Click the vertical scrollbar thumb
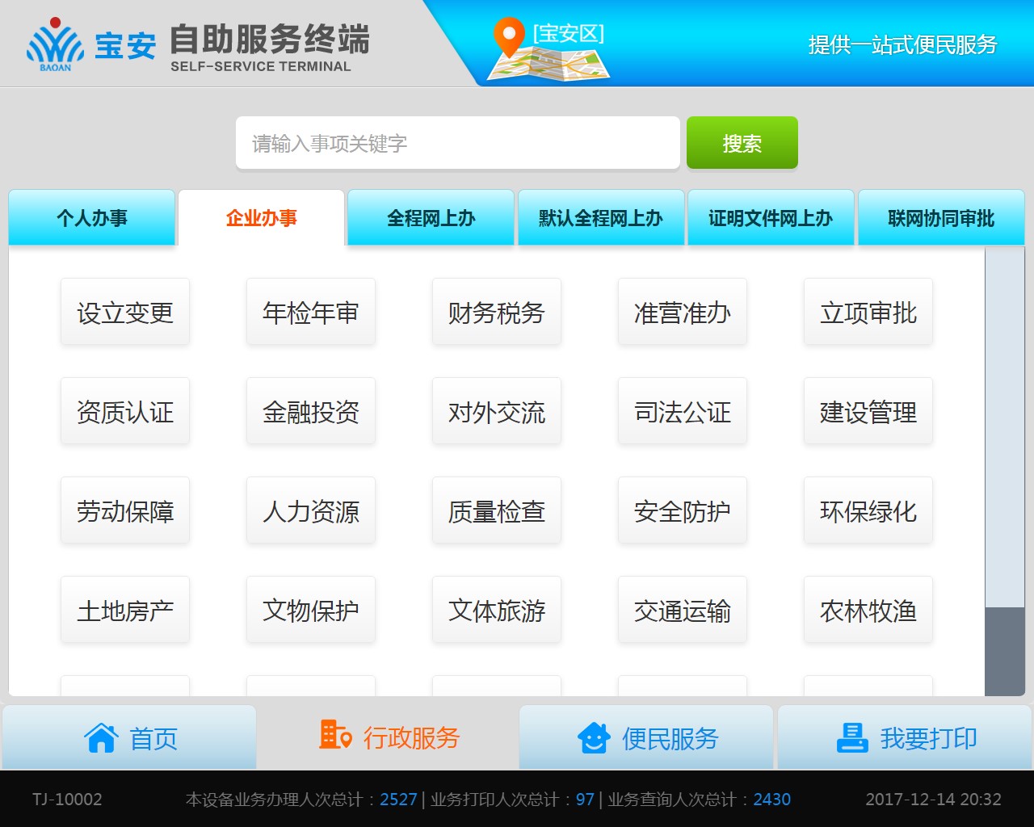The image size is (1034, 827). click(1005, 650)
